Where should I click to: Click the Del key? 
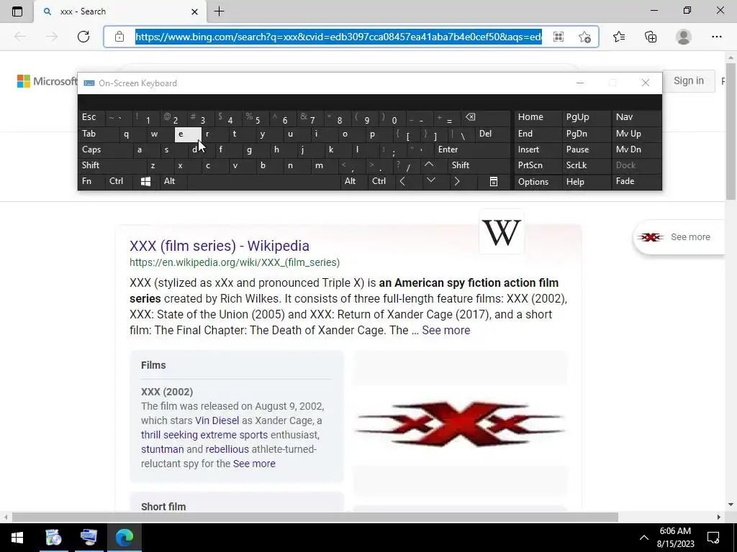493,134
